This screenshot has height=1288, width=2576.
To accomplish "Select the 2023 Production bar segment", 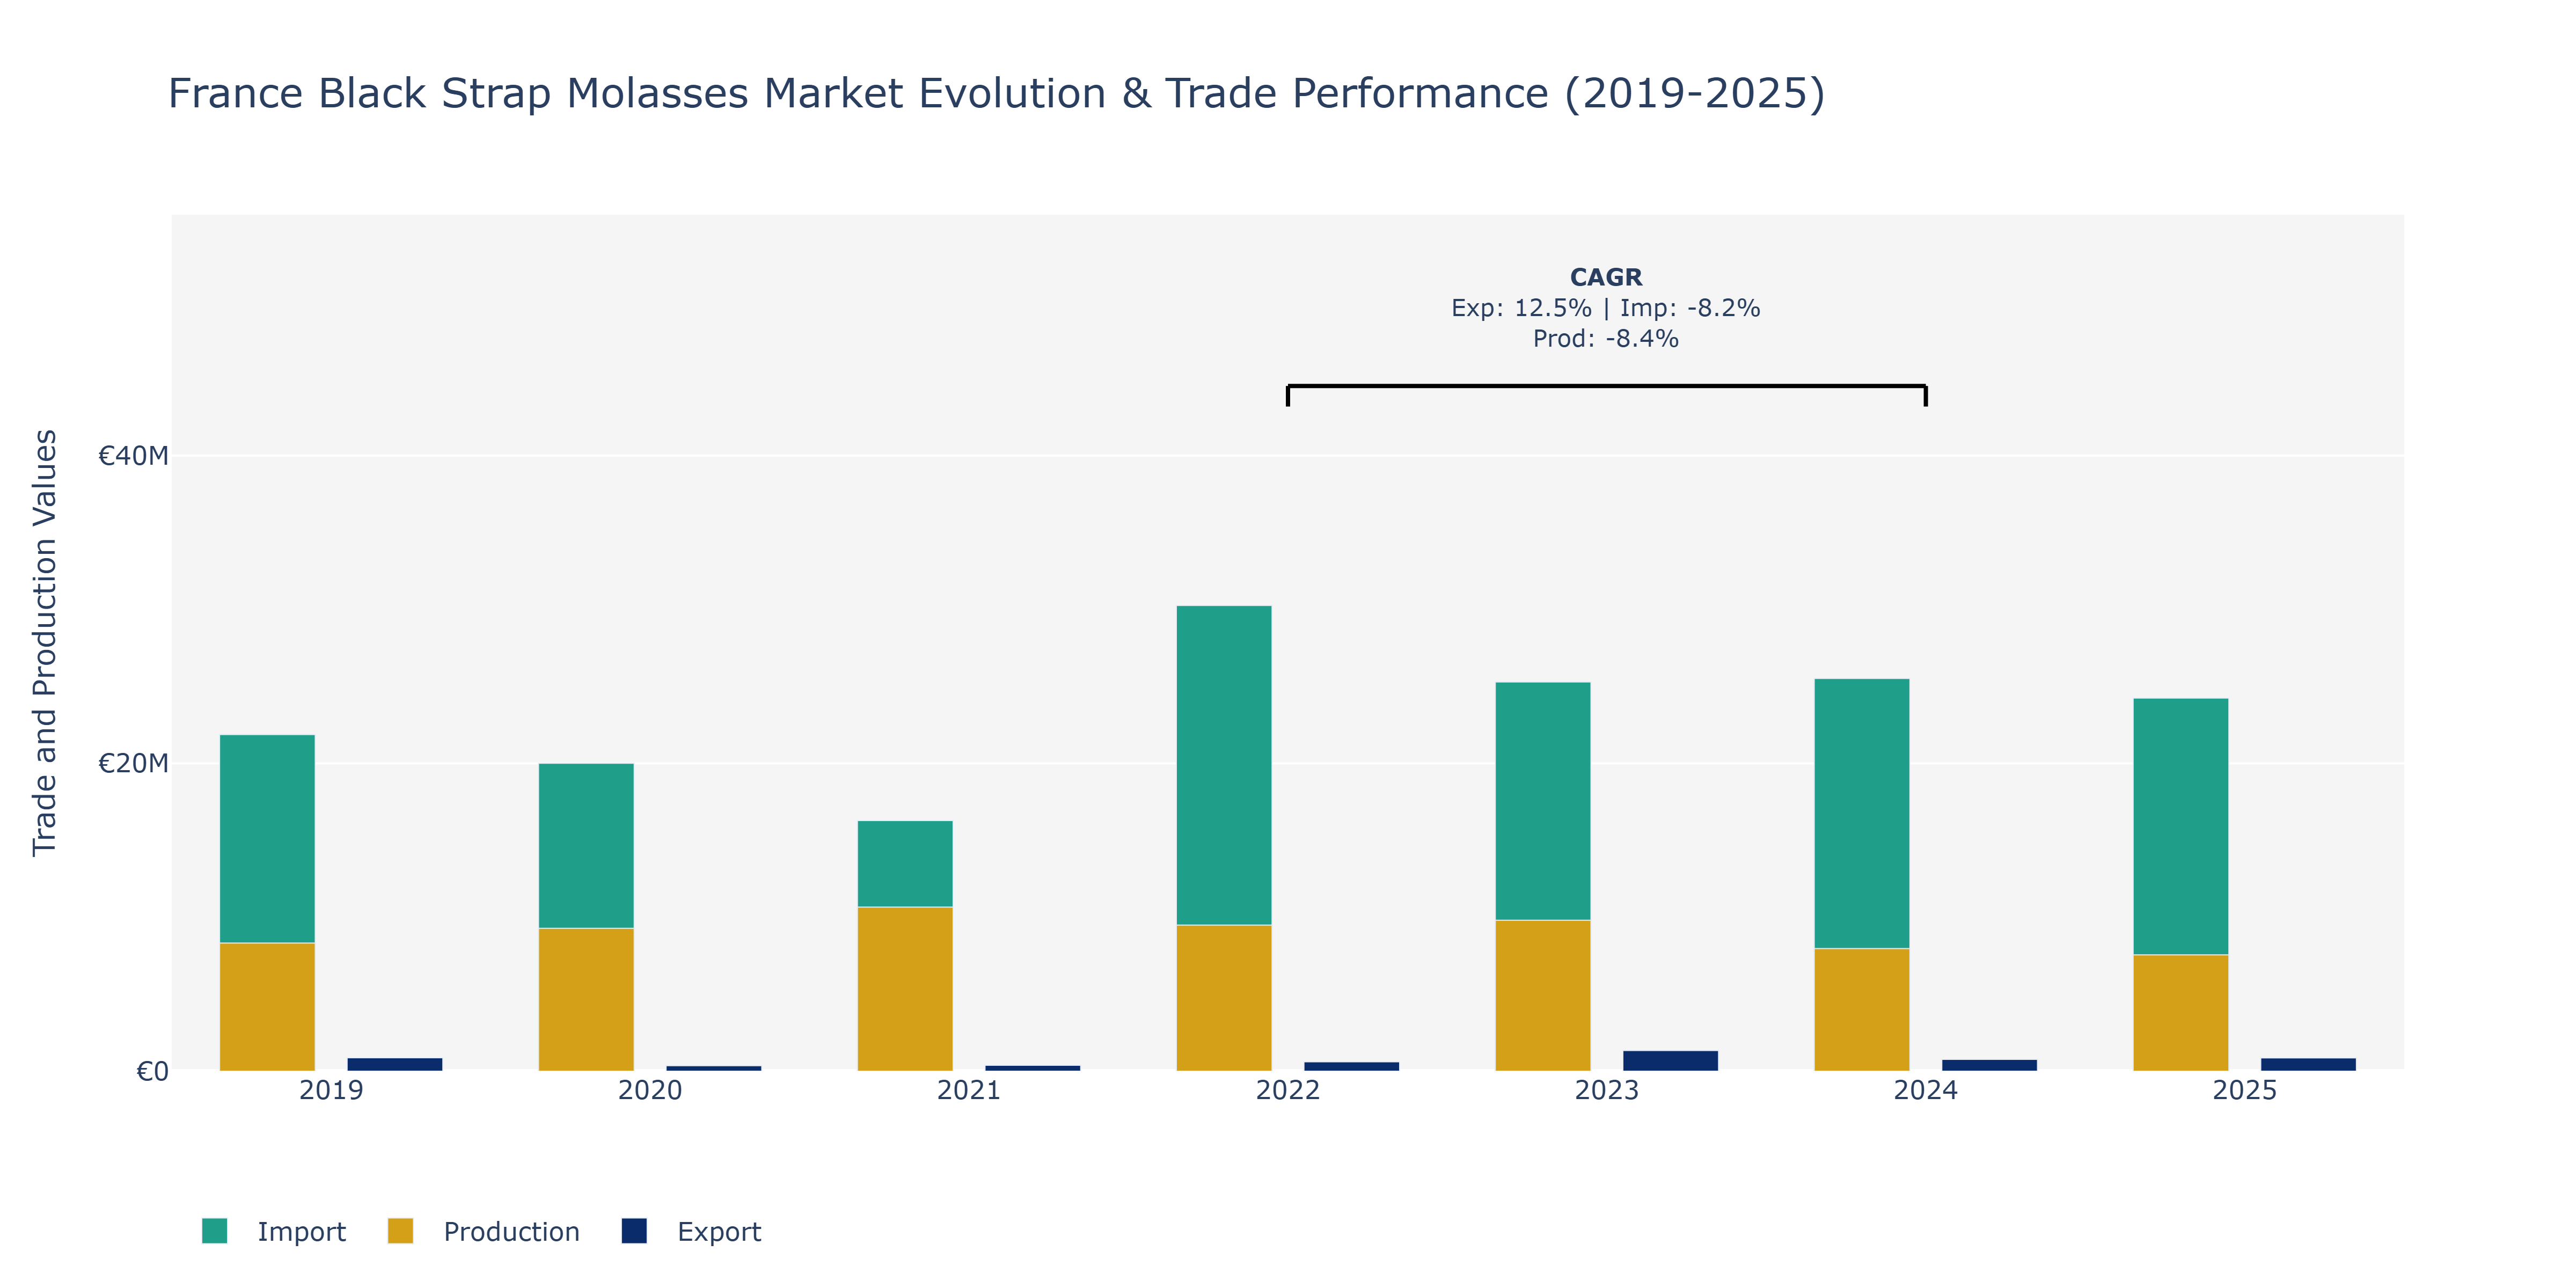I will 1543,996.
